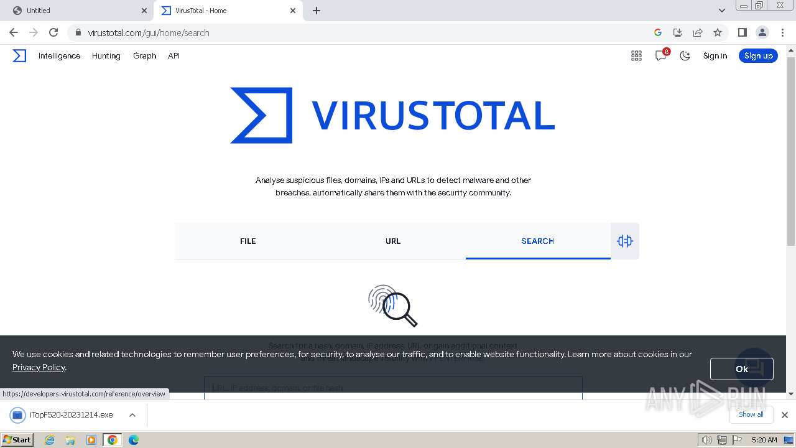Accept cookies with the Ok button
This screenshot has width=796, height=448.
tap(741, 369)
